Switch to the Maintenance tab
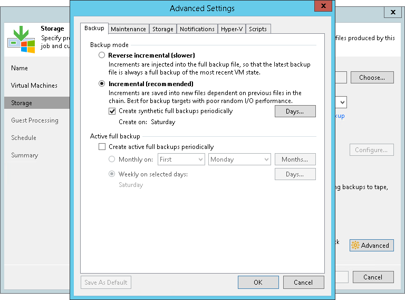 [128, 29]
